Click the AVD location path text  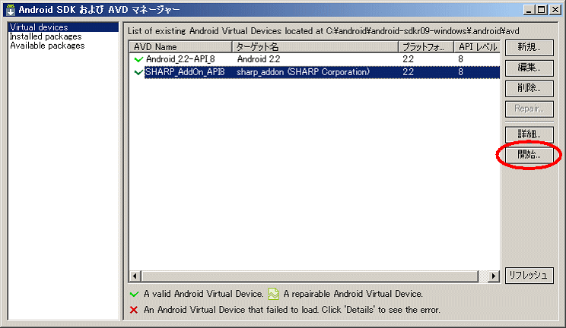coord(423,31)
